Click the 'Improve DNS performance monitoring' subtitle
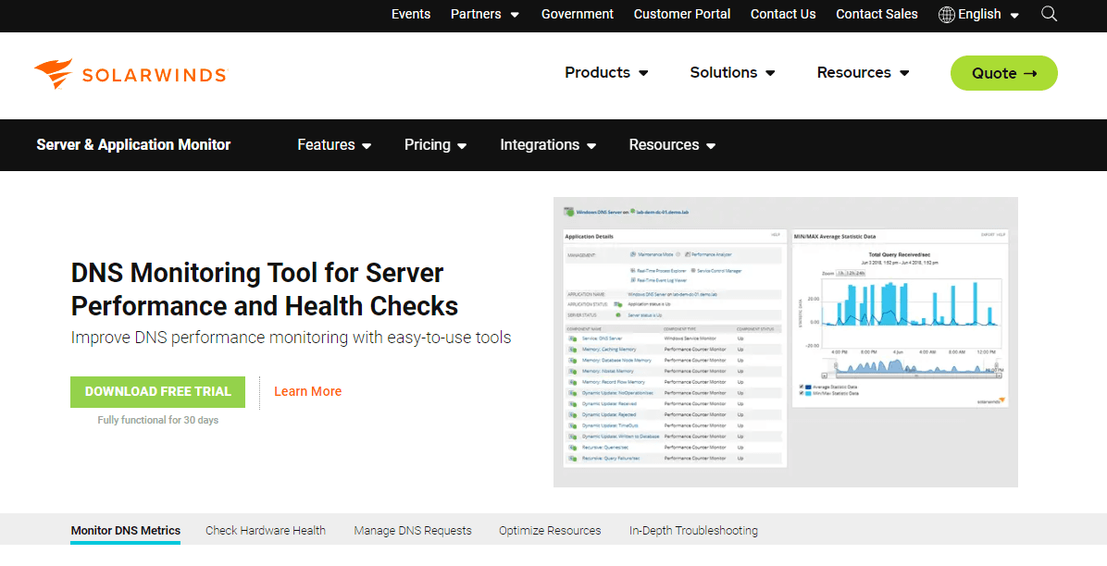 pos(291,338)
